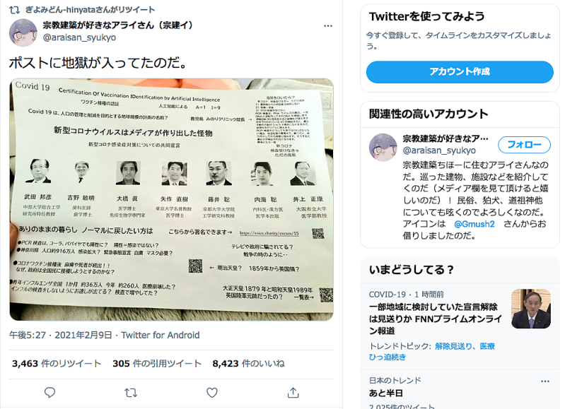
Task: Open the @araisan_syukyo handle on the tweet
Action: pyautogui.click(x=79, y=37)
